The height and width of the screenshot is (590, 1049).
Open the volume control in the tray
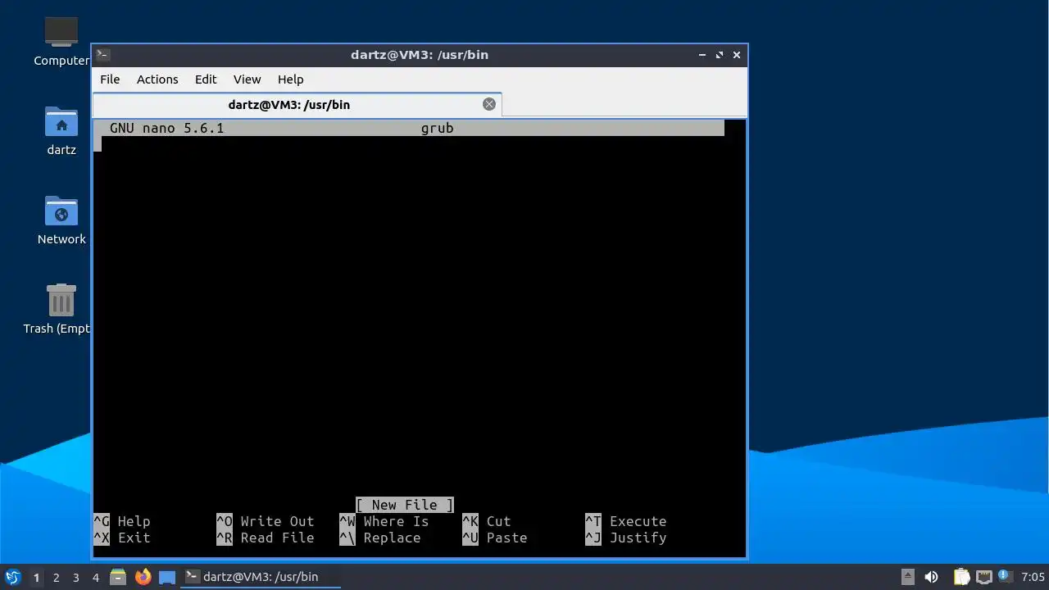[x=931, y=577]
